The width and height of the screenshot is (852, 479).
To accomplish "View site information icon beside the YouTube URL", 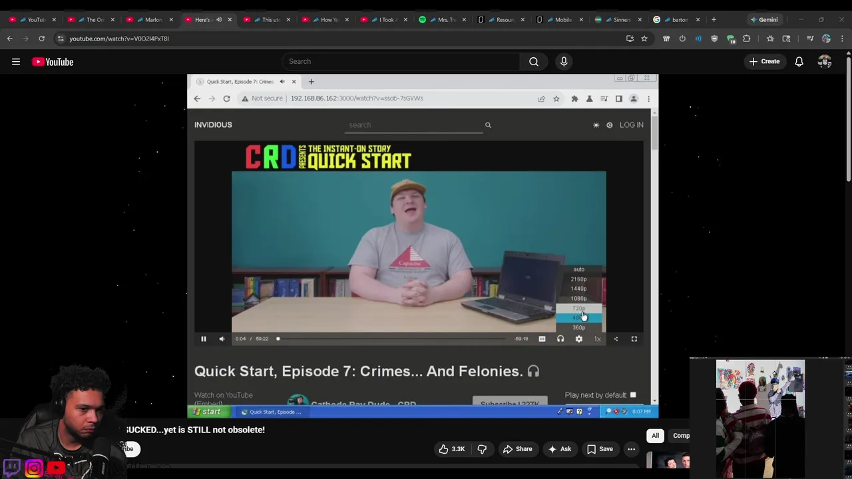I will [61, 39].
